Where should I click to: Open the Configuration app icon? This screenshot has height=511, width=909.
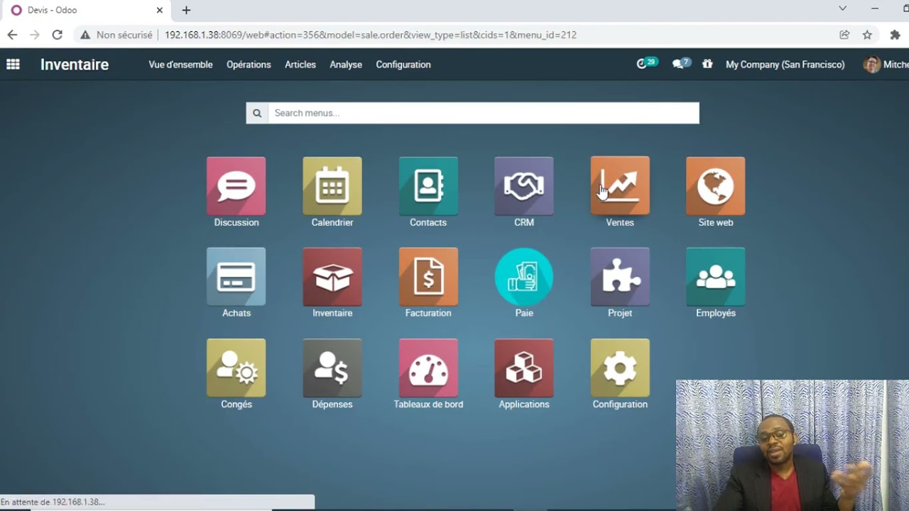click(620, 368)
